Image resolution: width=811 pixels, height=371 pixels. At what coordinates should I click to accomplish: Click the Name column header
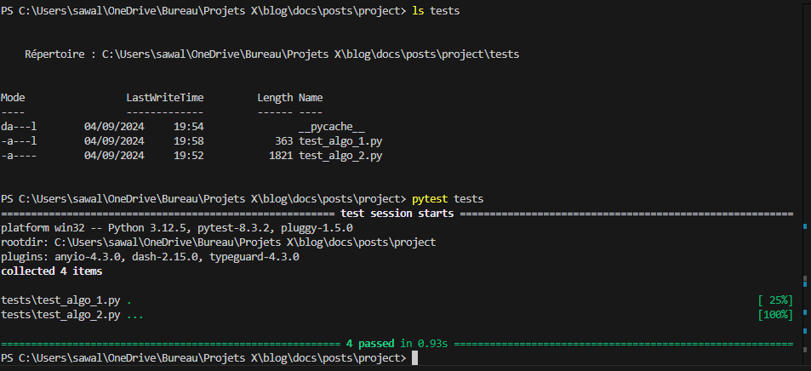tap(311, 98)
